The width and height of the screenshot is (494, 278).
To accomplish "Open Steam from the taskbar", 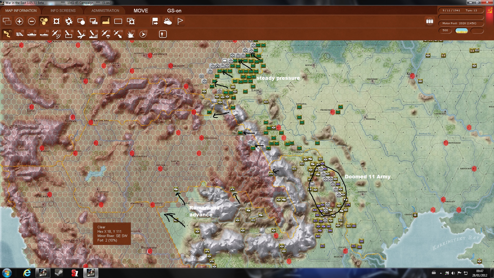I will tap(59, 273).
